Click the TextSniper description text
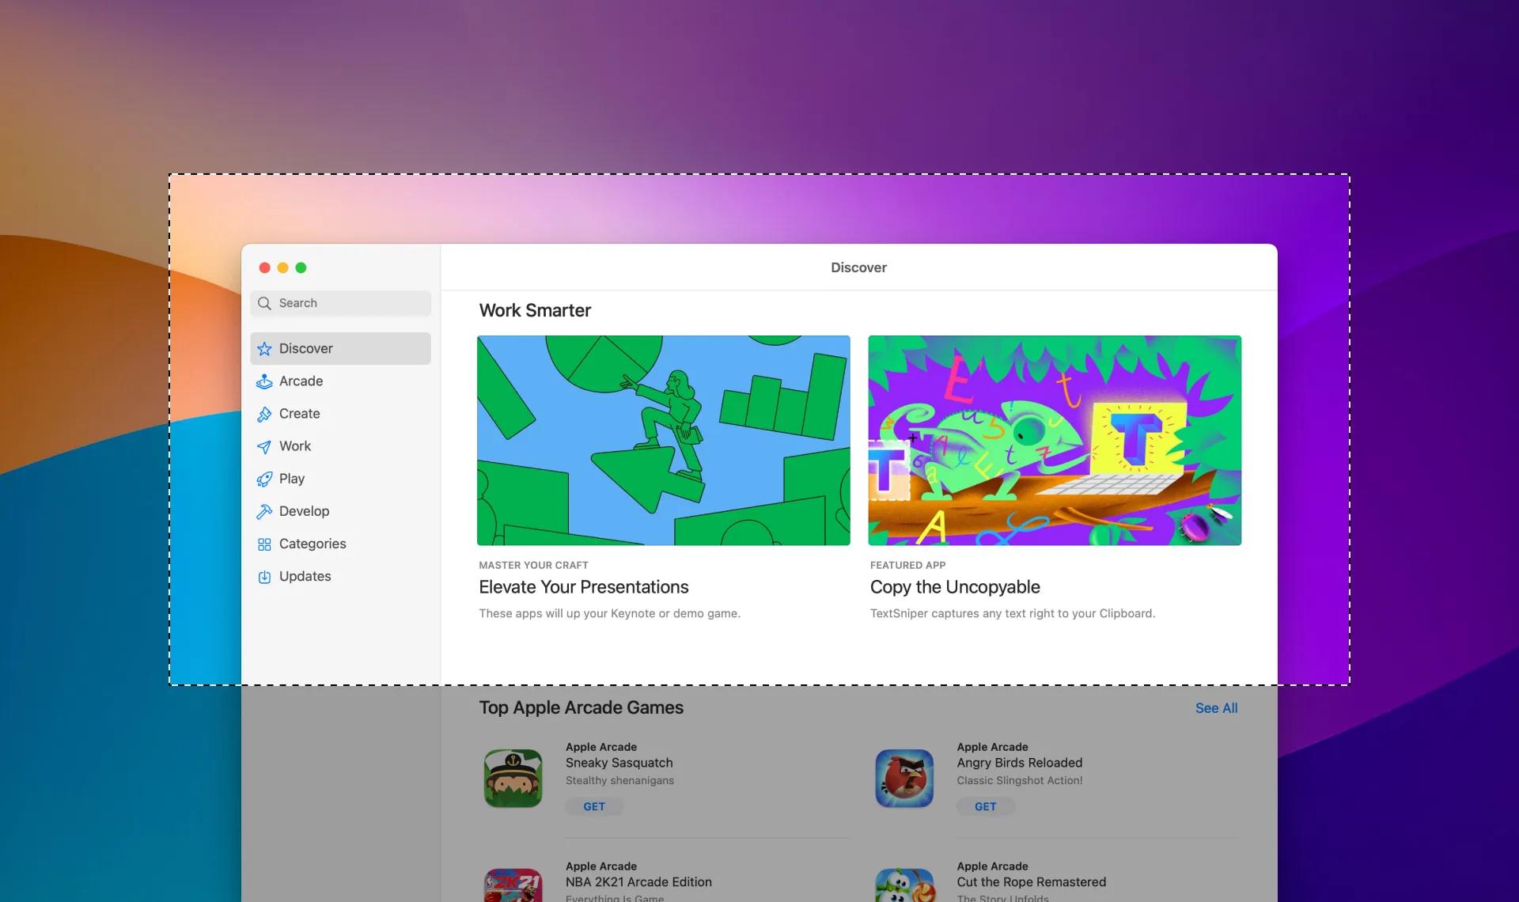Screen dimensions: 1519x902 [1013, 613]
